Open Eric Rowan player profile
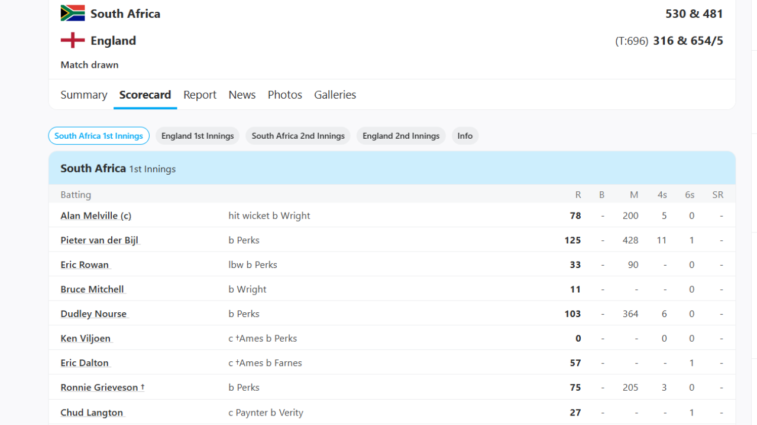The width and height of the screenshot is (757, 425). coord(85,264)
